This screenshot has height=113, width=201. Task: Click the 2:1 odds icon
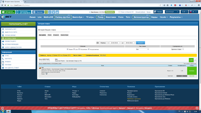50,12
